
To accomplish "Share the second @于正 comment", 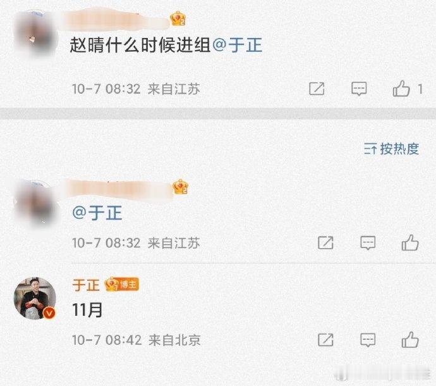I will point(325,243).
